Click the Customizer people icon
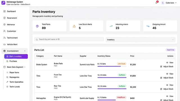 tap(4, 31)
